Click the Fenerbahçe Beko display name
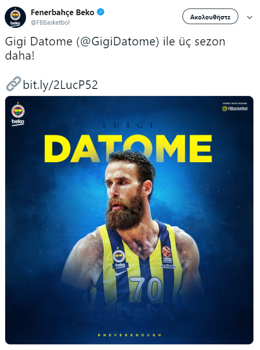Screen dimensions: 260x350 coord(62,12)
